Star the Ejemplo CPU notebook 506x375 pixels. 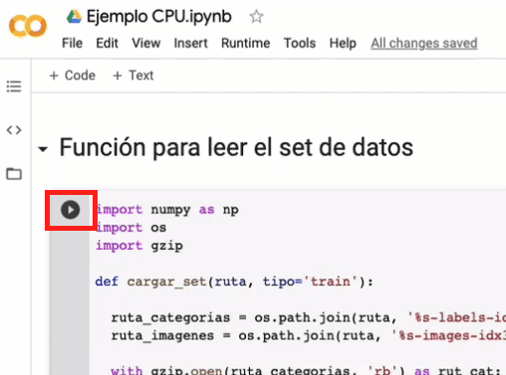(256, 17)
